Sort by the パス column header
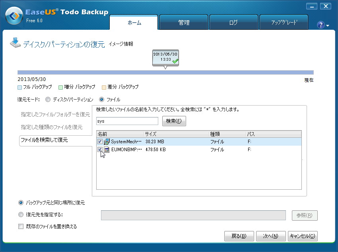Viewport: 338px width, 252px height. tap(274, 134)
